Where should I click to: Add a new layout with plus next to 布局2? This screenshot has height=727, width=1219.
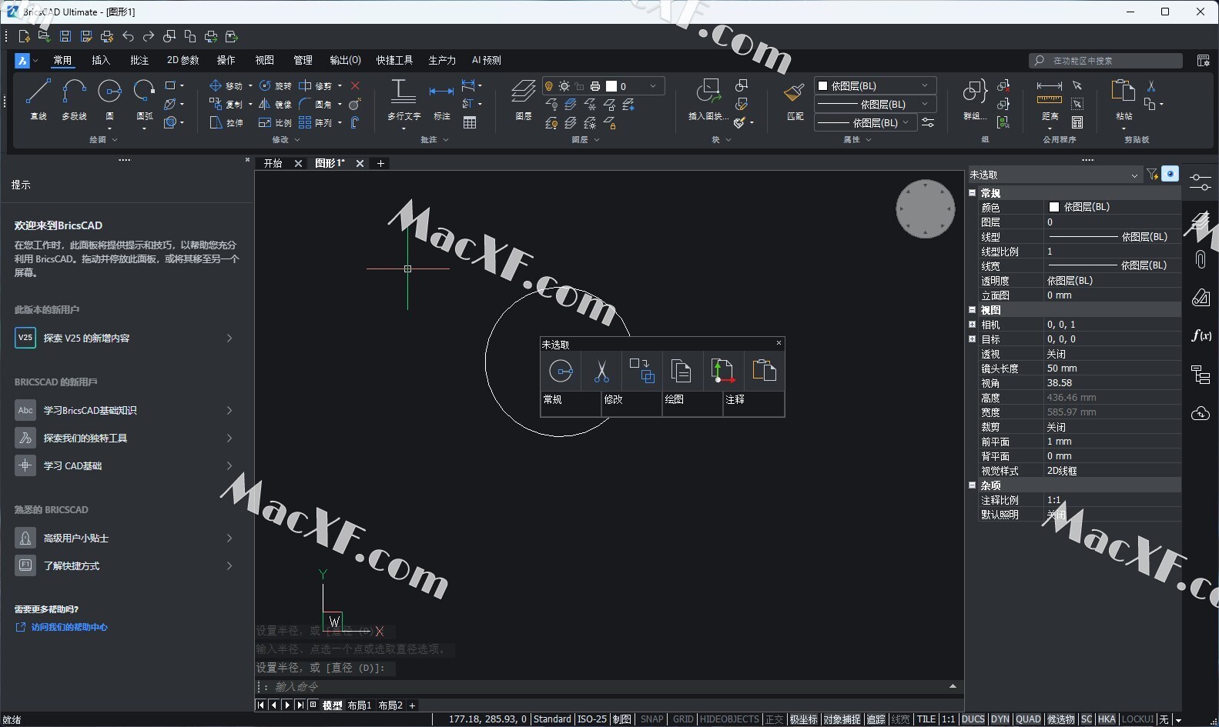point(413,705)
